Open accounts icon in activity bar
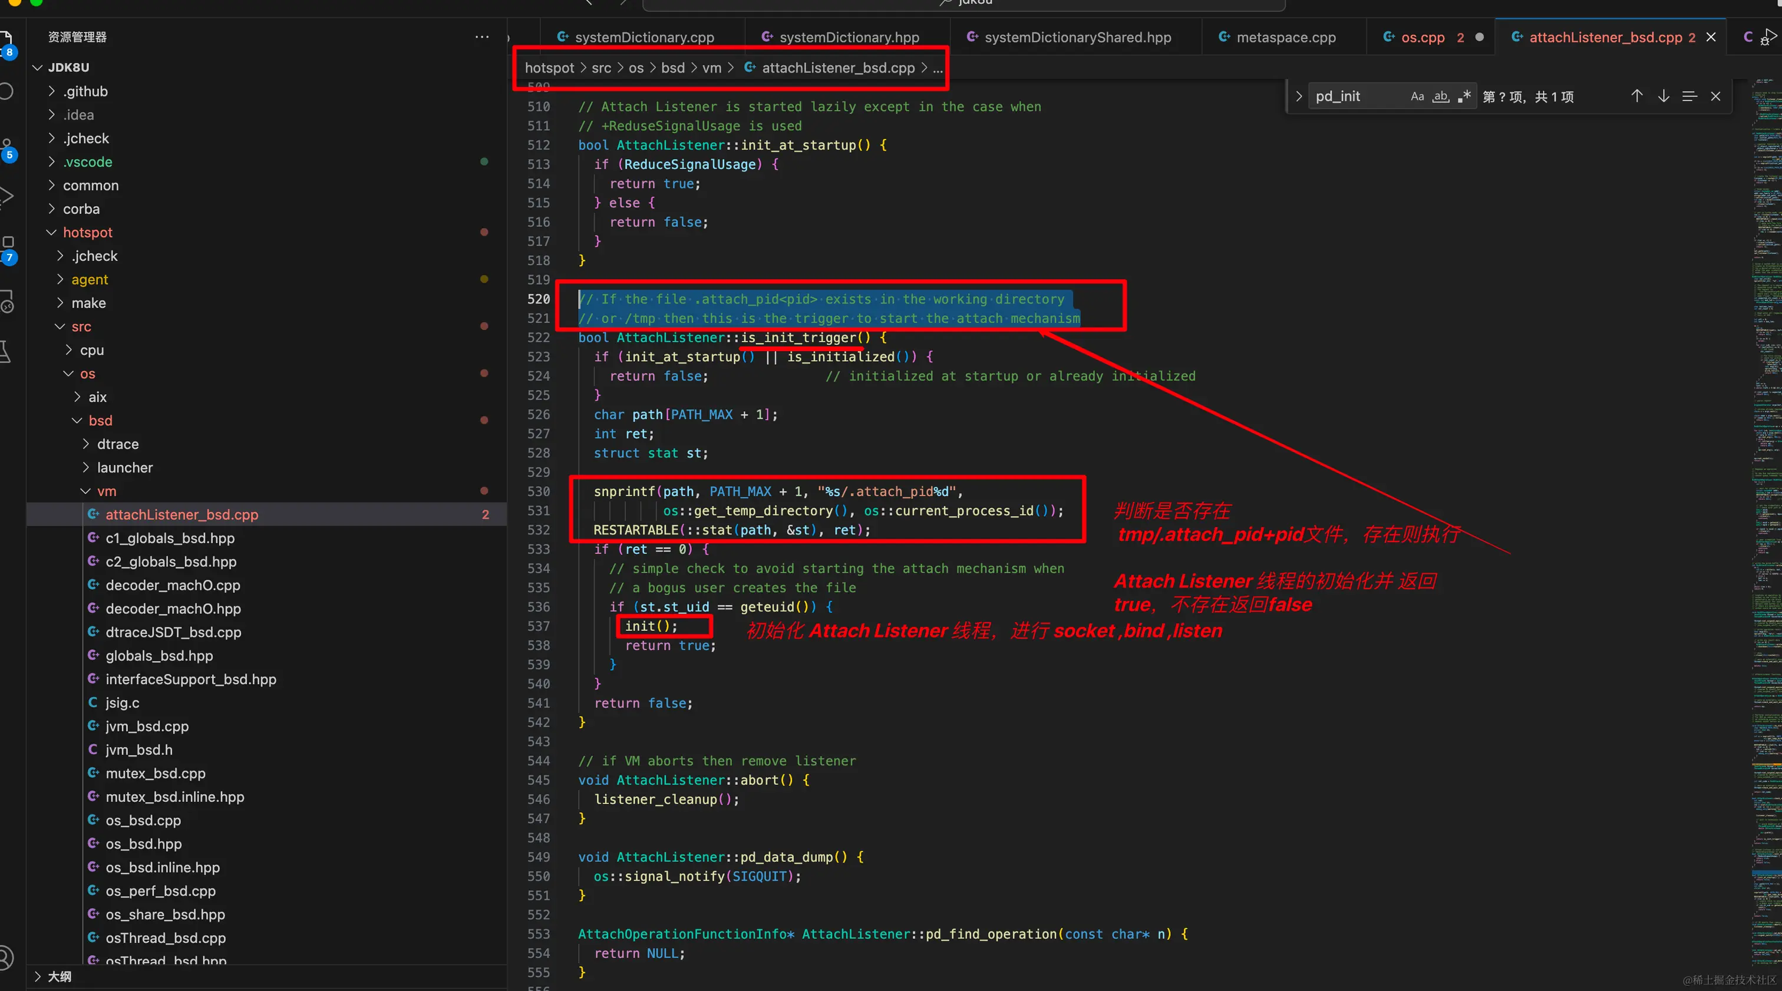The width and height of the screenshot is (1782, 991). pyautogui.click(x=5, y=957)
